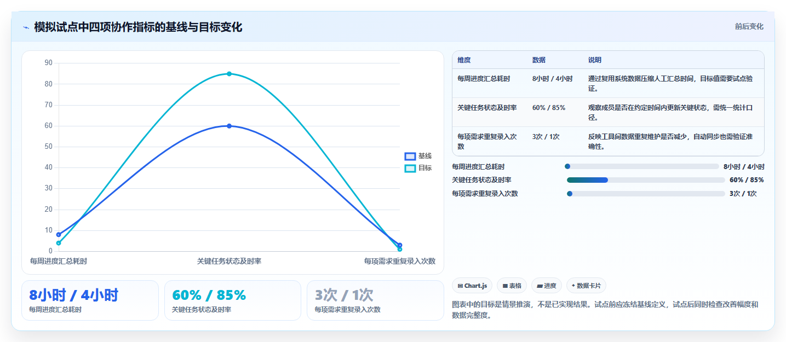The height and width of the screenshot is (342, 786).
Task: Select the 8小时 / 4小时 stat card
Action: point(90,300)
